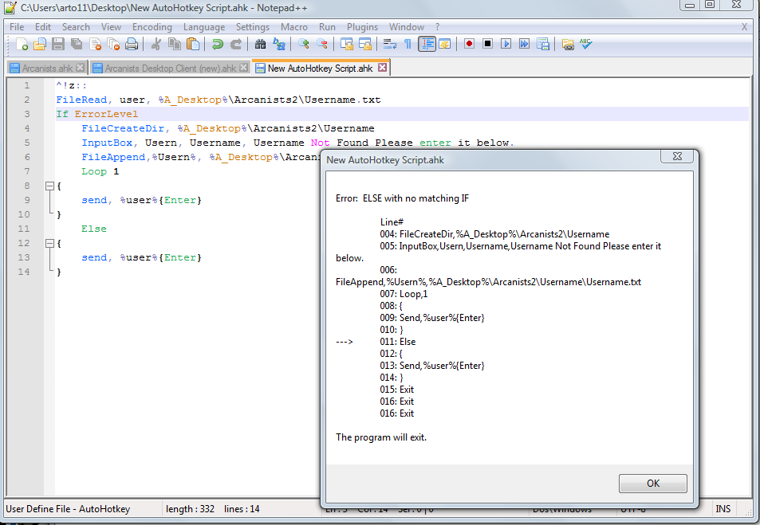Click line number 14 in the margin

pyautogui.click(x=24, y=272)
